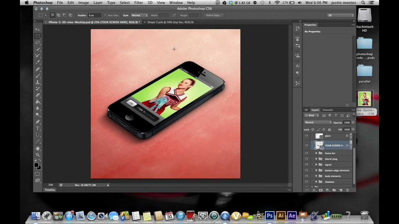Click the foreground color swatch

[36, 165]
